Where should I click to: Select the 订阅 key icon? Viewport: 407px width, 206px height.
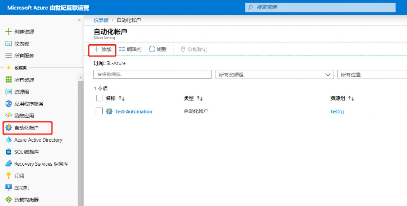9,175
